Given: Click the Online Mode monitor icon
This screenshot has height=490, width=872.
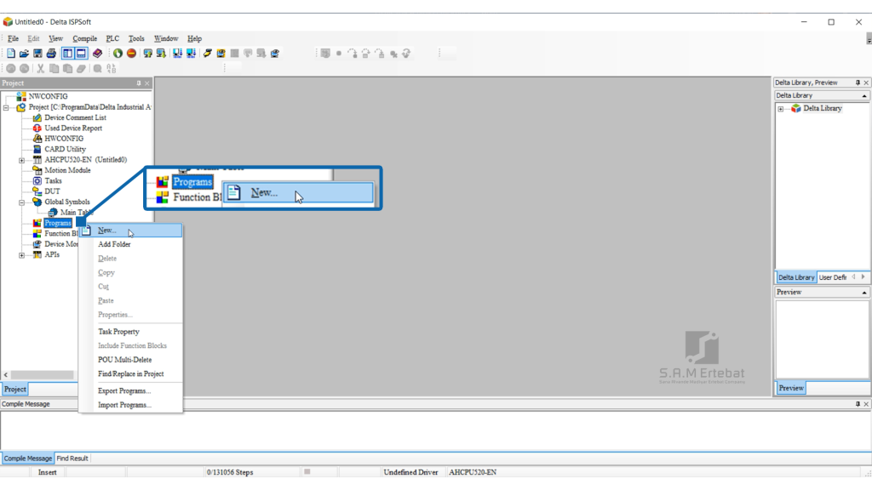Looking at the screenshot, I should pyautogui.click(x=221, y=54).
